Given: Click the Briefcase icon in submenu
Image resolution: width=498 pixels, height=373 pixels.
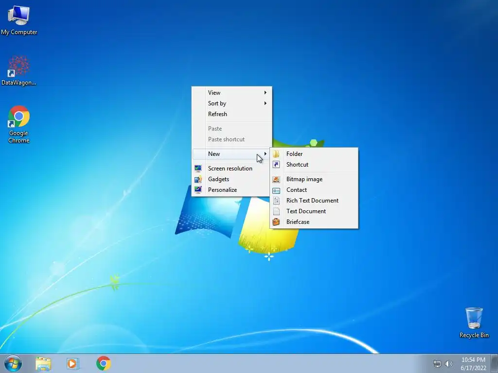Looking at the screenshot, I should coord(276,222).
